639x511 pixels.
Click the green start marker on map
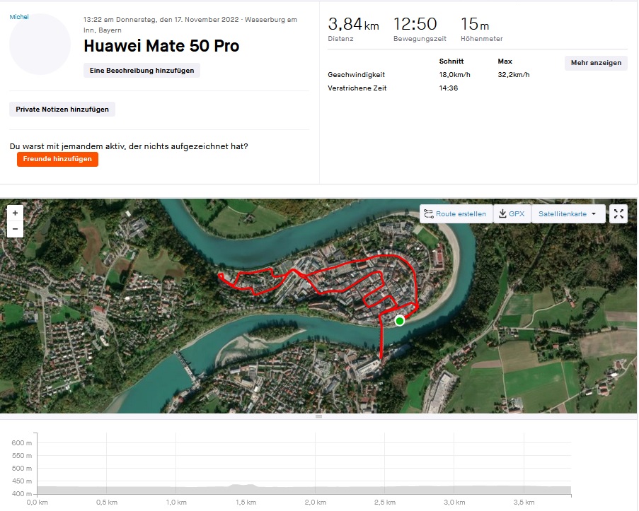coord(400,321)
